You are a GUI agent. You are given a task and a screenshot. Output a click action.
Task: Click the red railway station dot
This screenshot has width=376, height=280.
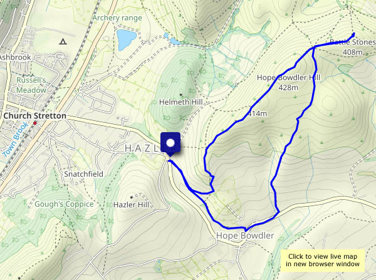click(x=35, y=123)
